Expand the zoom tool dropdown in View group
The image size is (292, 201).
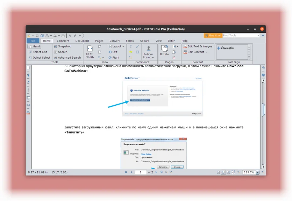pyautogui.click(x=104, y=58)
